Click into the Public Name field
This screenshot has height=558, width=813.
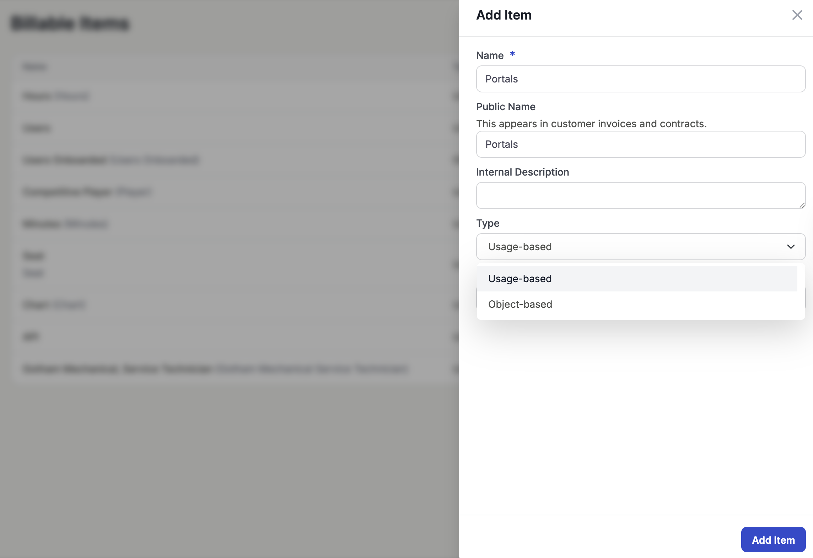[x=640, y=144]
